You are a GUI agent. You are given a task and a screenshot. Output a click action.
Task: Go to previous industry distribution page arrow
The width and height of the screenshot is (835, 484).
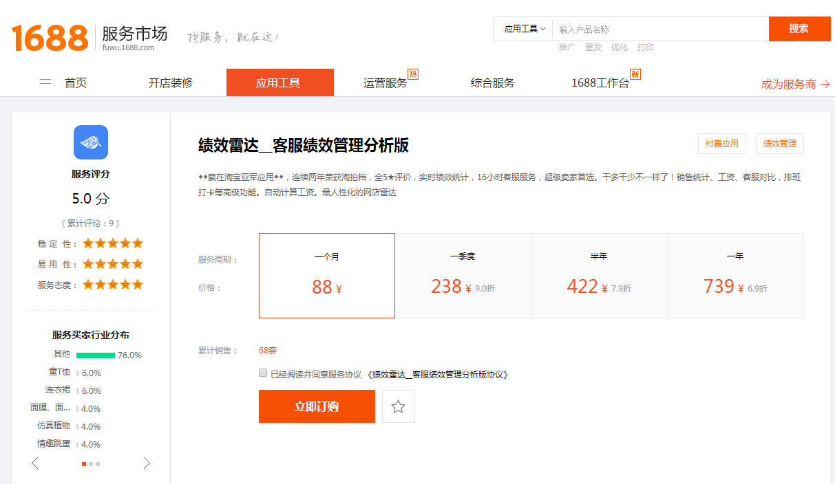pyautogui.click(x=35, y=463)
